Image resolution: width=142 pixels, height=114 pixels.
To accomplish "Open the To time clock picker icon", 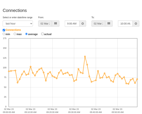I will coord(136,23).
